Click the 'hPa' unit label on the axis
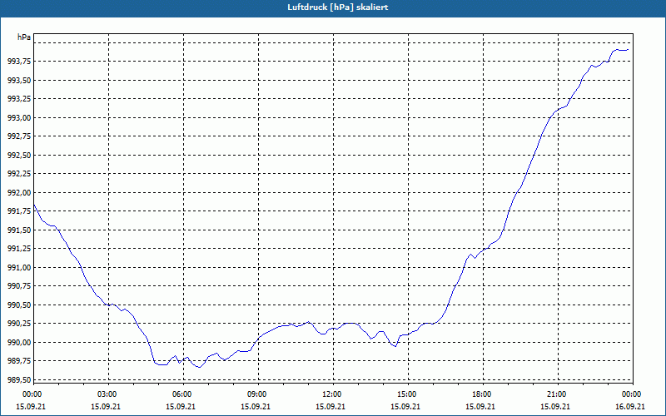 (24, 37)
